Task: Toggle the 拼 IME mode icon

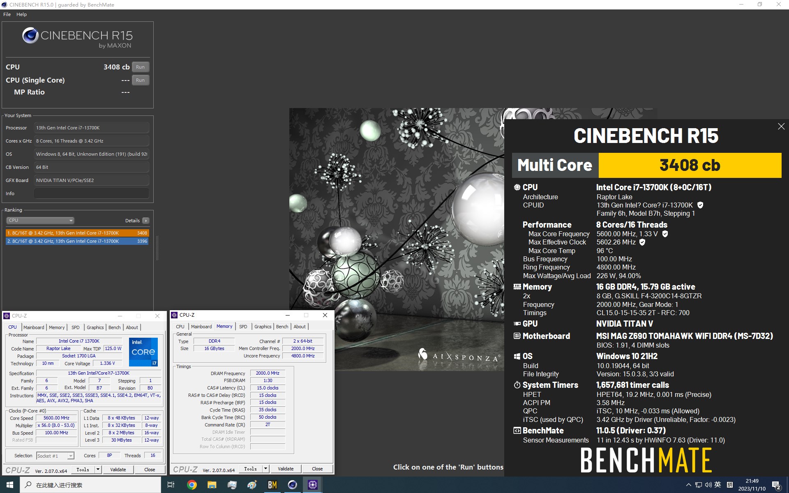Action: 730,485
